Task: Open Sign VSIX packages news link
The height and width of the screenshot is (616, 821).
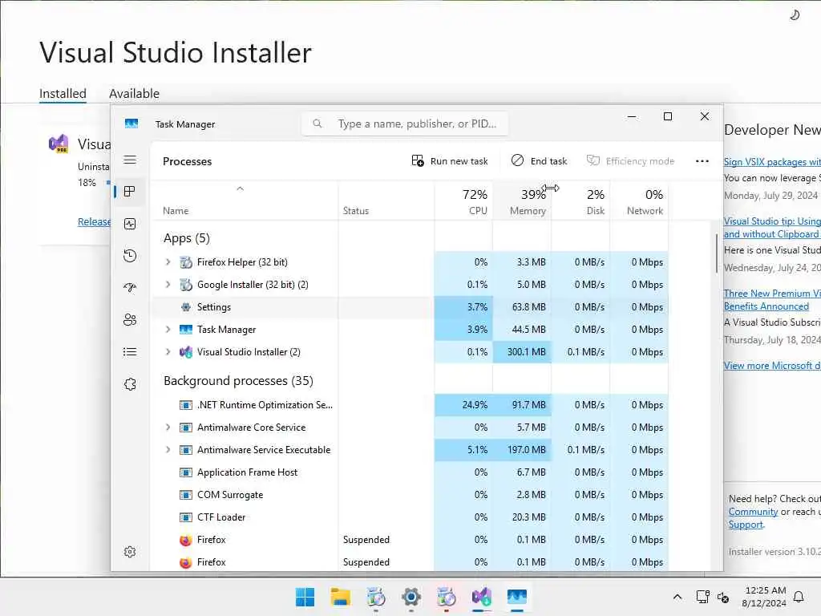Action: click(772, 162)
